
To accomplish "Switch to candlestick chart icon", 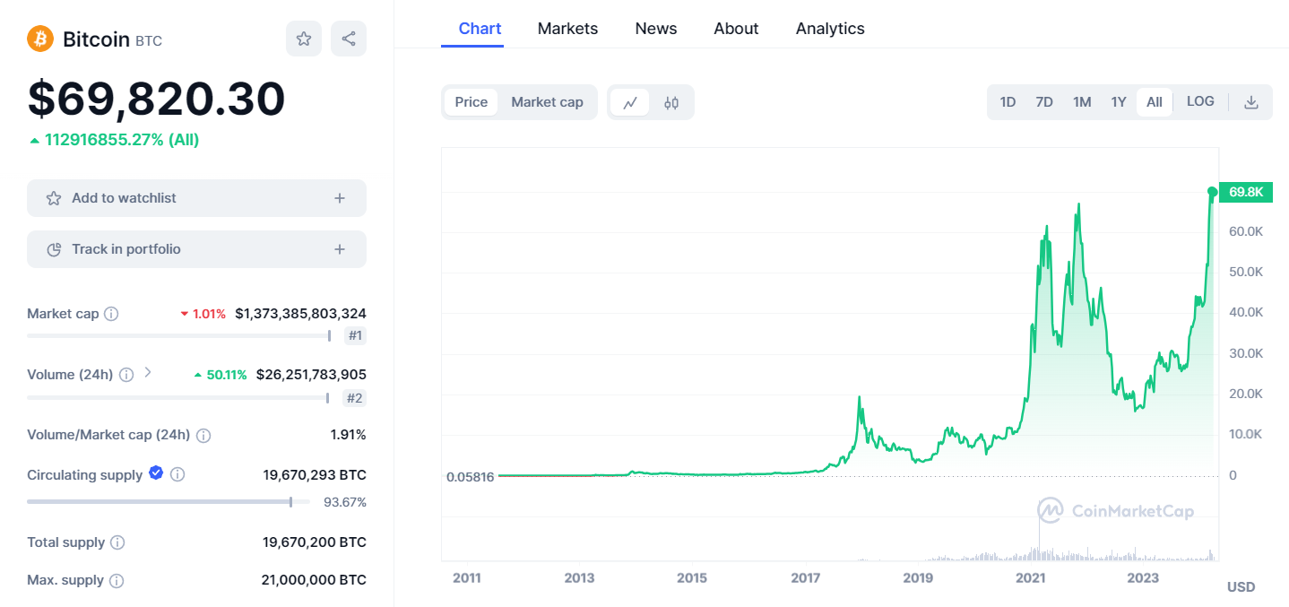I will (x=671, y=102).
